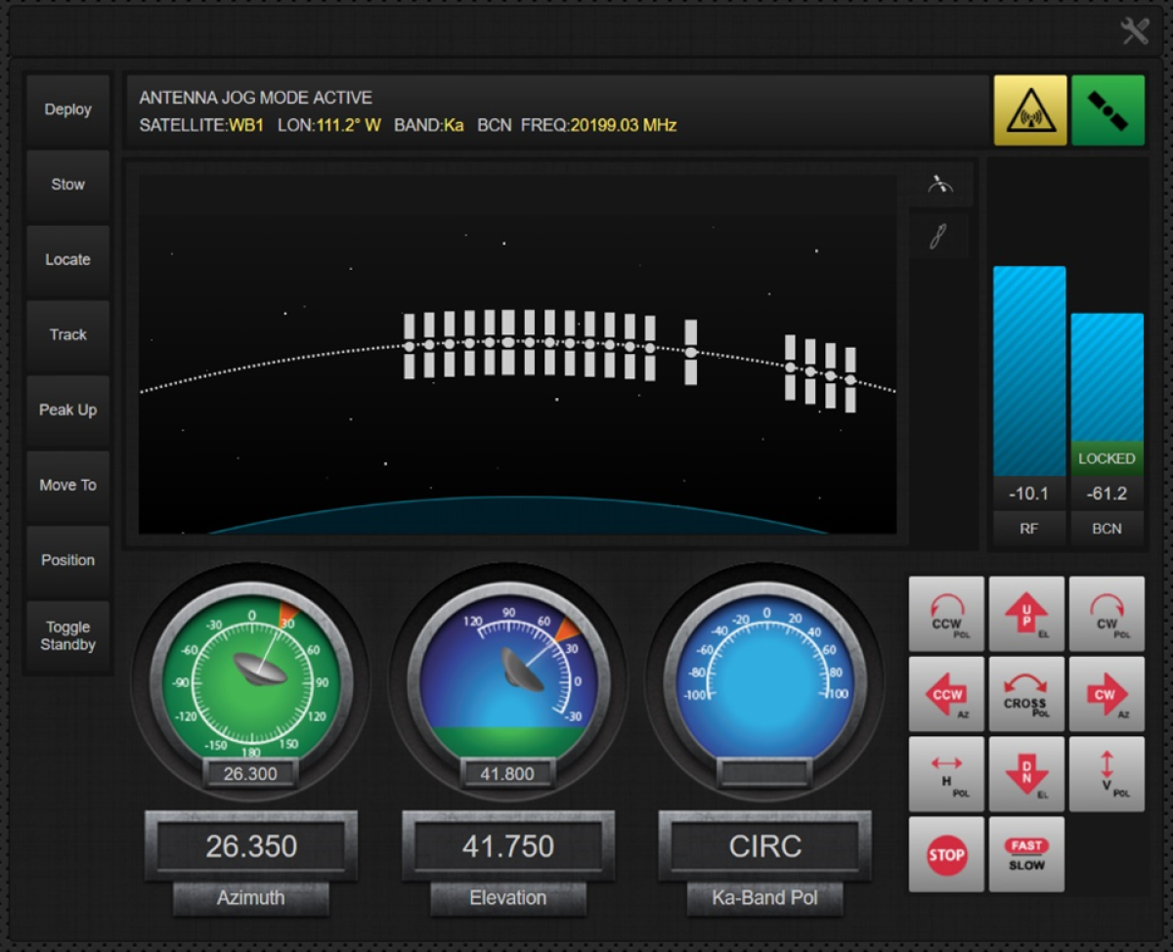Click the green satellite status icon
1173x952 pixels.
[1108, 110]
